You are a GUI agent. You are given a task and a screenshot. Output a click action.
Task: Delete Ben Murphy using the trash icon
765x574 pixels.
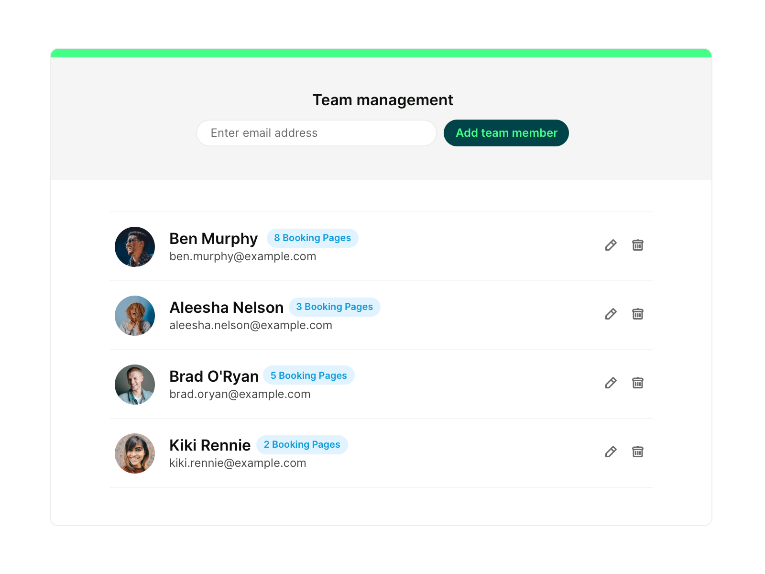click(x=638, y=245)
